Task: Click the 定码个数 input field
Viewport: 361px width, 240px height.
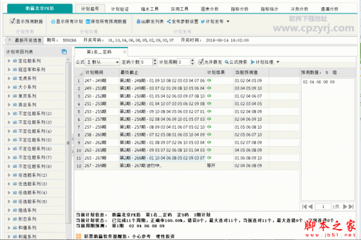Action: pyautogui.click(x=146, y=62)
